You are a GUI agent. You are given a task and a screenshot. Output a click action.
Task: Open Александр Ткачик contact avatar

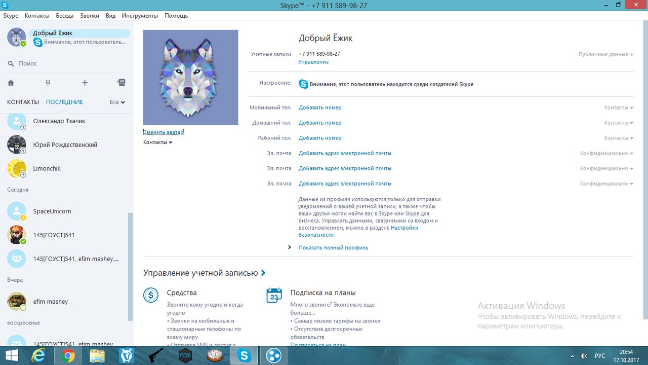tap(16, 121)
